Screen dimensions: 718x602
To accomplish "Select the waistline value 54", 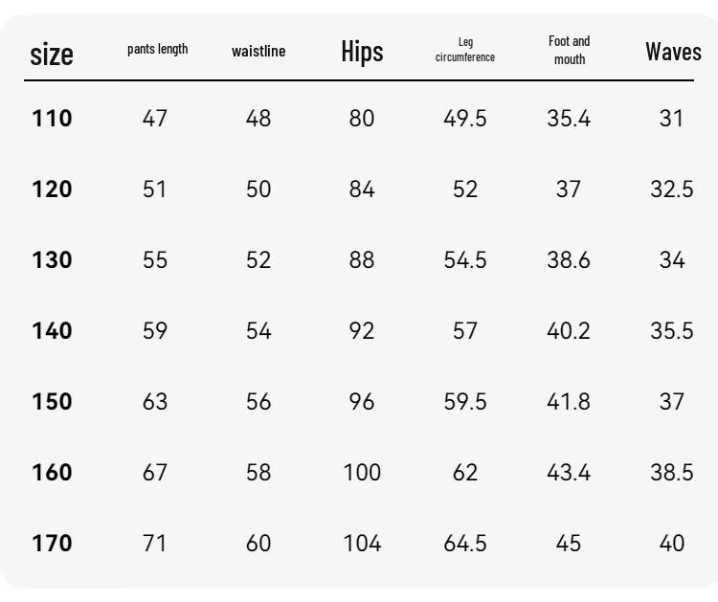I will click(x=258, y=330).
